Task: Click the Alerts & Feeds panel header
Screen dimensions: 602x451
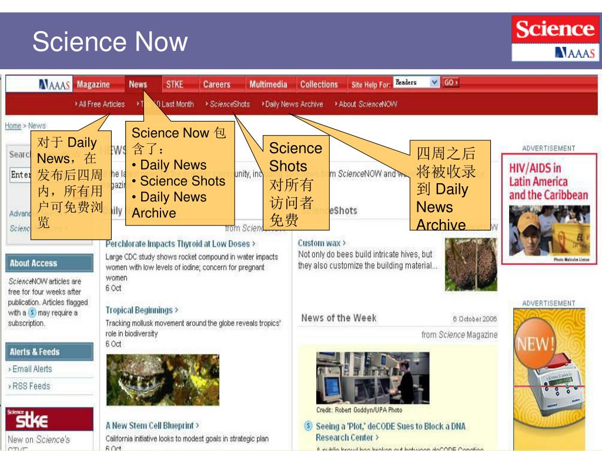Action: click(x=49, y=352)
